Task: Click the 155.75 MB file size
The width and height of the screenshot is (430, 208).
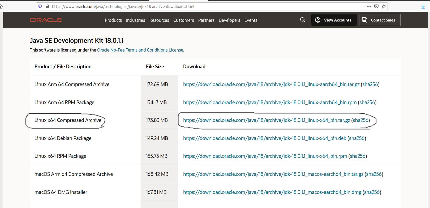Action: click(x=157, y=156)
